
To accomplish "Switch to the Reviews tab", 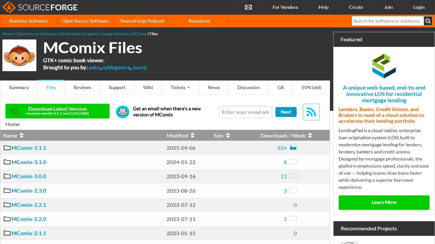I will [82, 87].
